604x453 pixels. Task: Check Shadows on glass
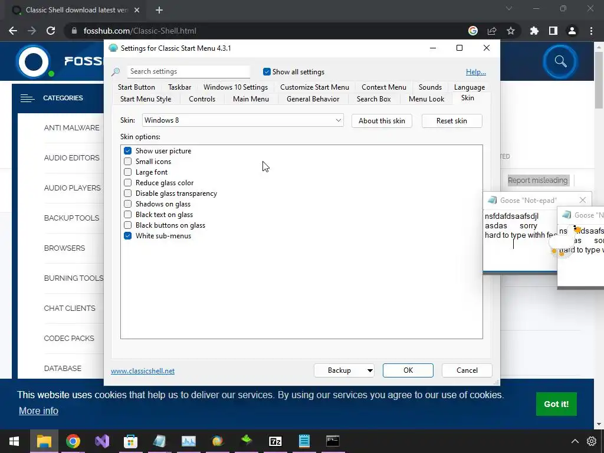tap(127, 203)
